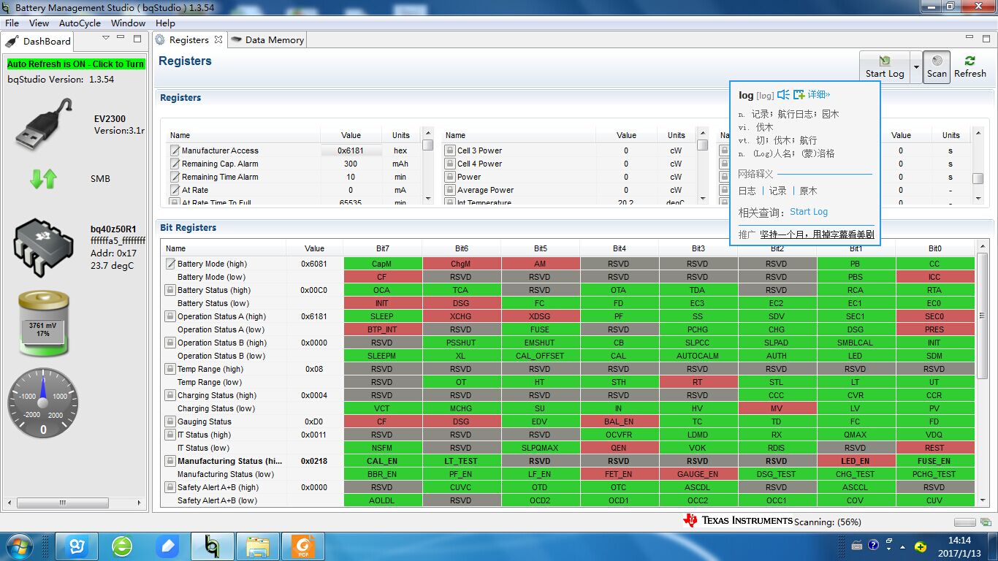Viewport: 998px width, 561px height.
Task: Show hidden icons in the system tray
Action: tap(903, 546)
